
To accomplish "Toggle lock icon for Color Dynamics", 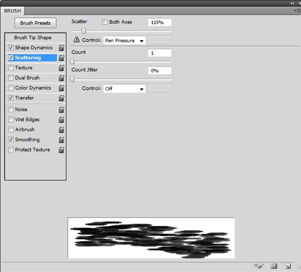I will (x=61, y=88).
